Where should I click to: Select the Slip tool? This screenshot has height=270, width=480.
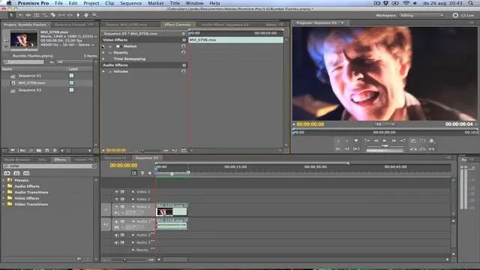point(61,15)
